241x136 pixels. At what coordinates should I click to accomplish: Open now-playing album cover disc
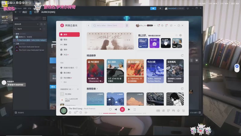[64, 111]
